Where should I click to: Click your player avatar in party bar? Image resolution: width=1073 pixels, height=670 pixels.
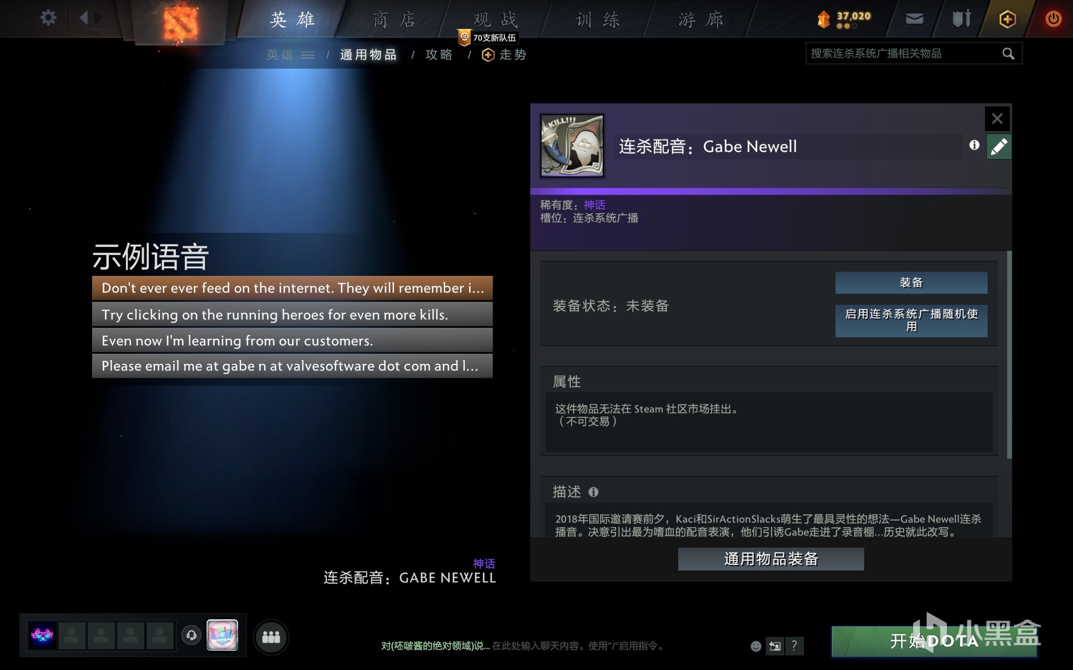[42, 635]
